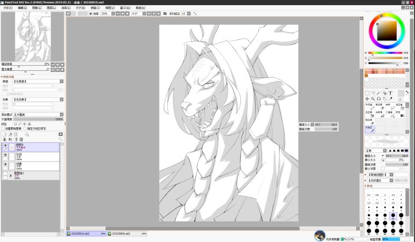Screen dimensions: 415x242
Task: Zoom out with toolbar minus button
Action: click(118, 13)
